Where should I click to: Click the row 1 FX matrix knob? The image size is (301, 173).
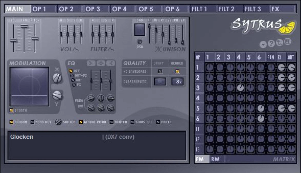click(x=281, y=67)
